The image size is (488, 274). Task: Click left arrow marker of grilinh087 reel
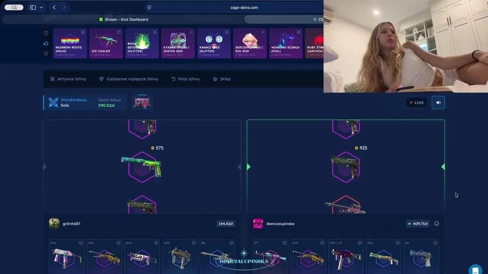click(x=45, y=167)
